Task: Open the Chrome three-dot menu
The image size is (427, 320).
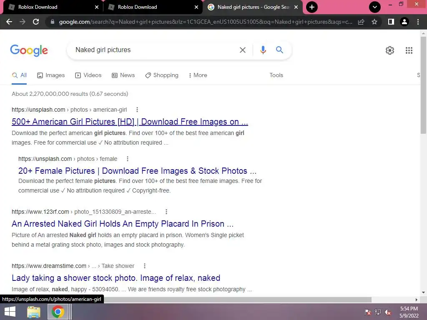Action: (x=418, y=22)
